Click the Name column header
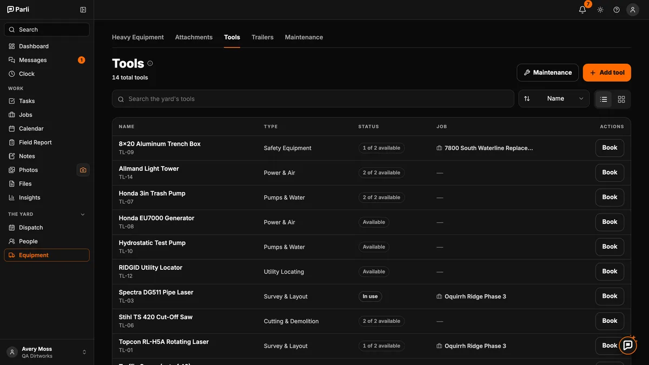 click(127, 127)
